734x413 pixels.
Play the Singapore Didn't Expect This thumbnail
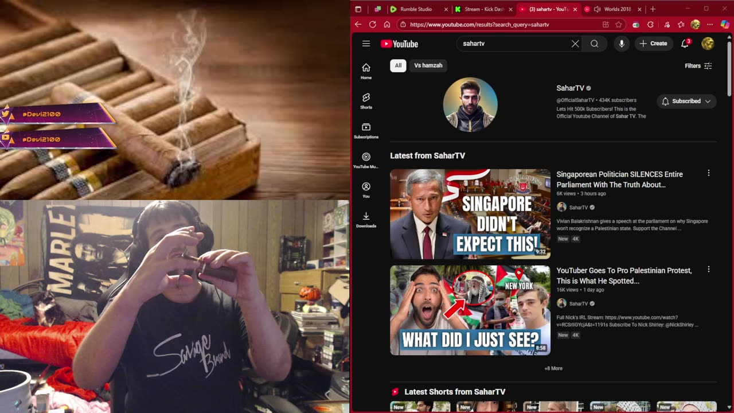(470, 214)
